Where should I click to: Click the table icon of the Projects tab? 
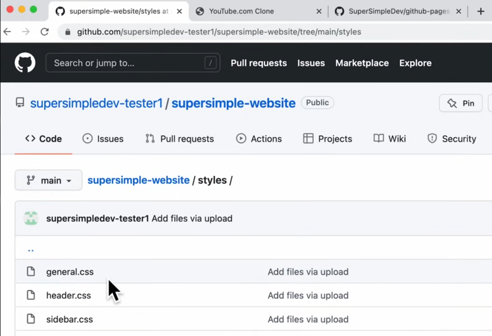point(308,138)
